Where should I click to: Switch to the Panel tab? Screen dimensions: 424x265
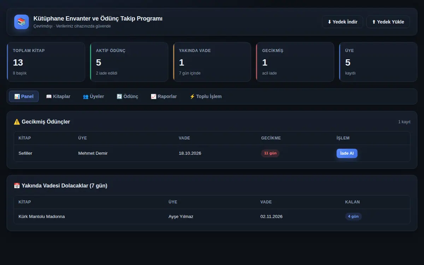click(24, 96)
